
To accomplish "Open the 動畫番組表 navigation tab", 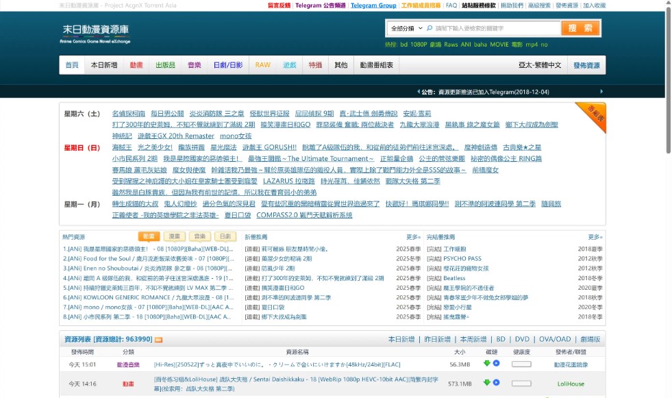I will 377,65.
